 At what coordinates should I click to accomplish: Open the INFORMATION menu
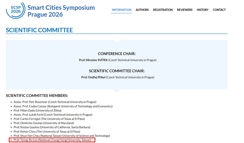click(121, 10)
